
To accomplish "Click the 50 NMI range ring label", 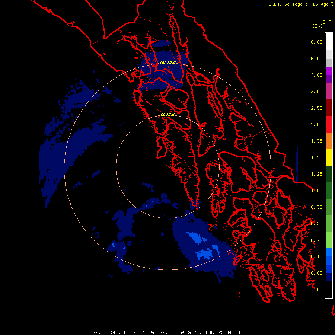I will (167, 115).
